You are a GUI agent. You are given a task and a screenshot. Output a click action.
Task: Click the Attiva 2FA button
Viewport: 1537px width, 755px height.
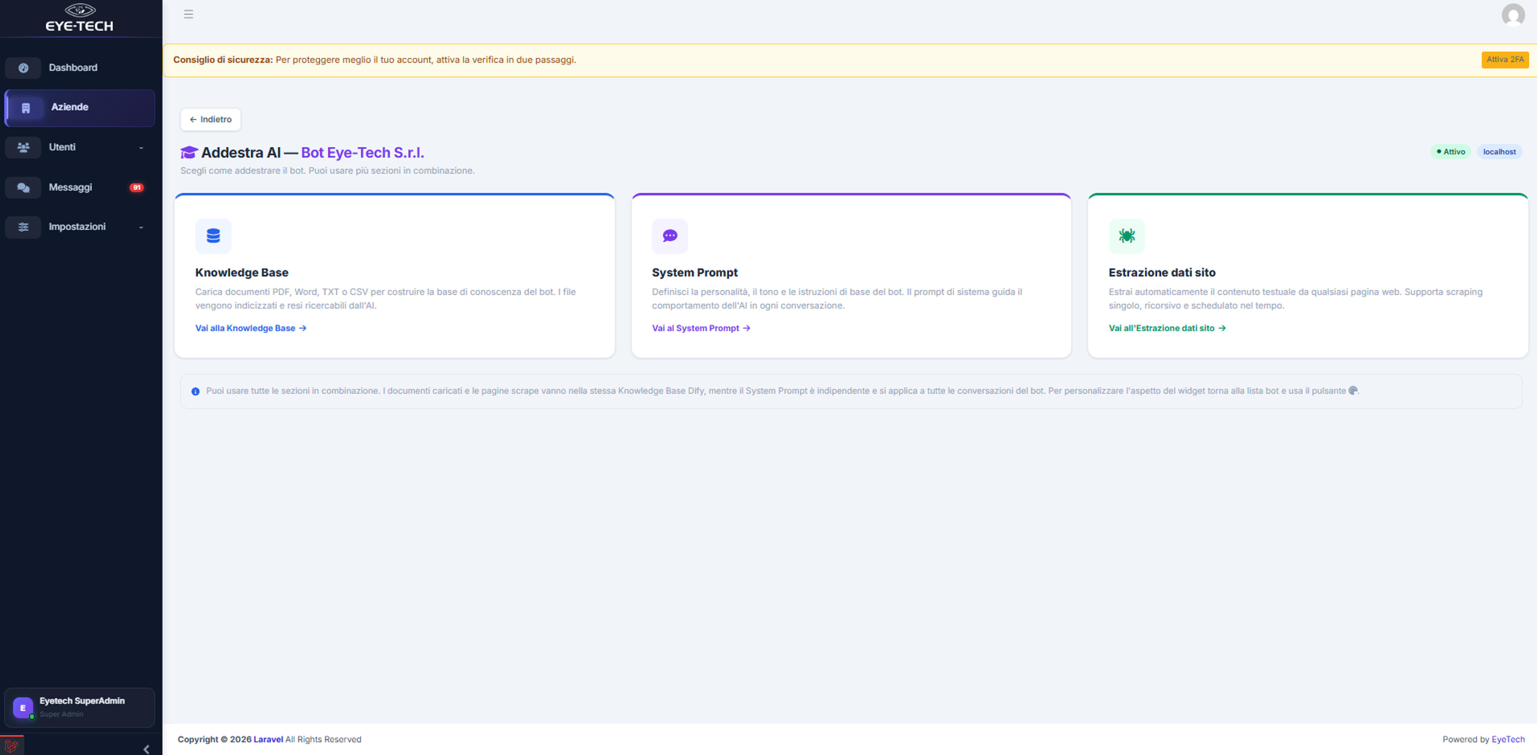(x=1504, y=60)
